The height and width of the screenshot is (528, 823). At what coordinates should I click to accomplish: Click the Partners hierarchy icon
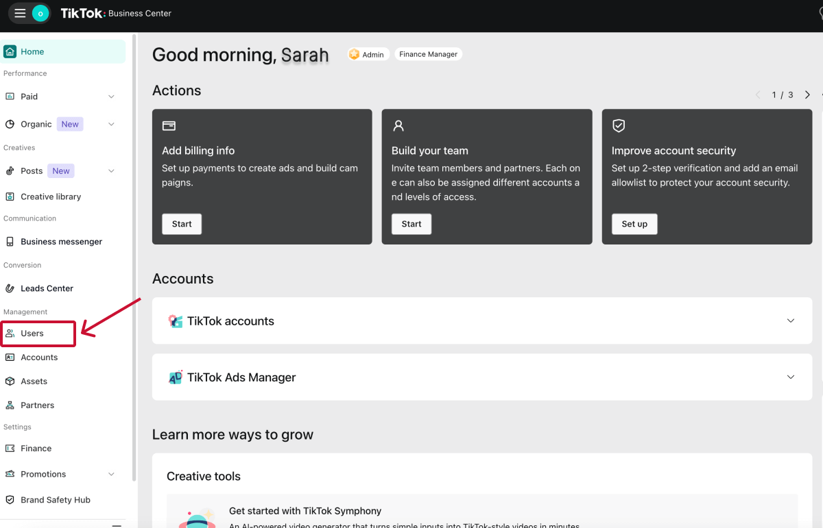pyautogui.click(x=10, y=405)
